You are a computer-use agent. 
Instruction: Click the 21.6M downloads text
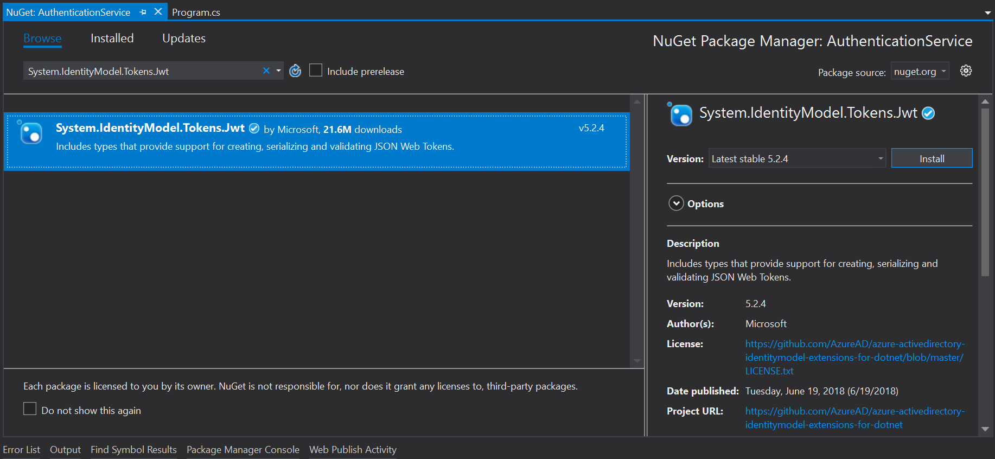362,130
